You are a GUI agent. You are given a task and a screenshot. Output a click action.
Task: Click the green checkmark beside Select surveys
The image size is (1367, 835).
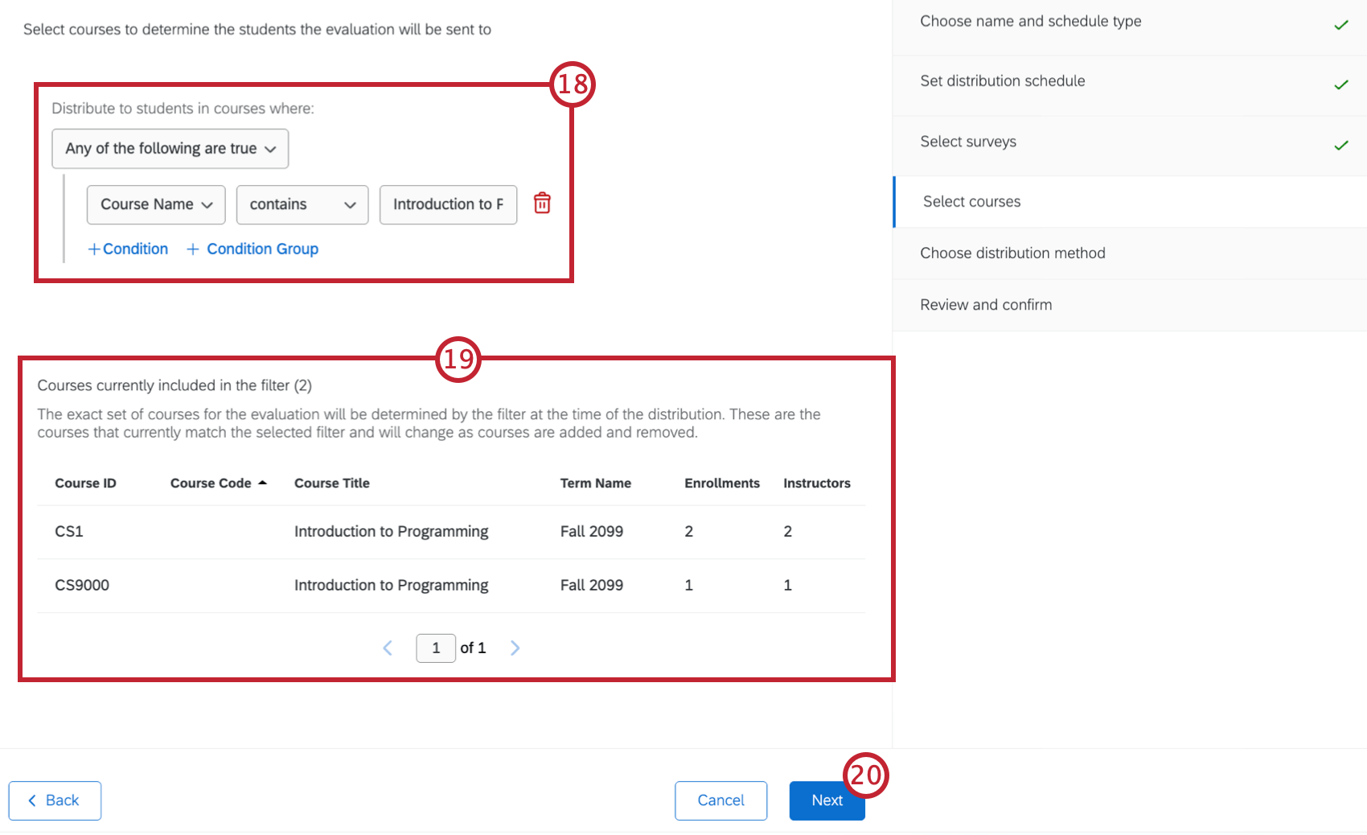pos(1340,146)
